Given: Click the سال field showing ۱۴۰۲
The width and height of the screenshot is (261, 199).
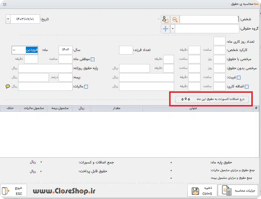Looking at the screenshot, I should tap(66, 50).
